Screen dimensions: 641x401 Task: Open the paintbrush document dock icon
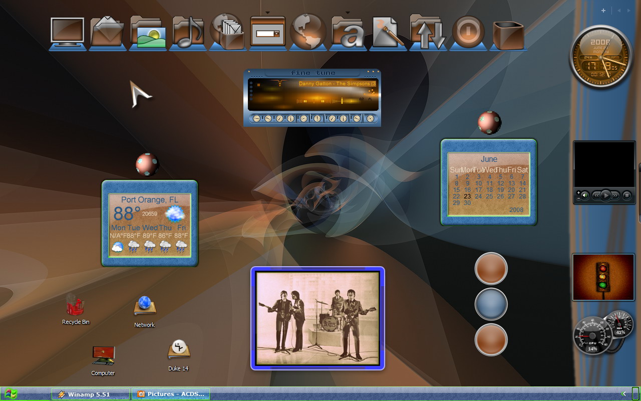[x=388, y=33]
